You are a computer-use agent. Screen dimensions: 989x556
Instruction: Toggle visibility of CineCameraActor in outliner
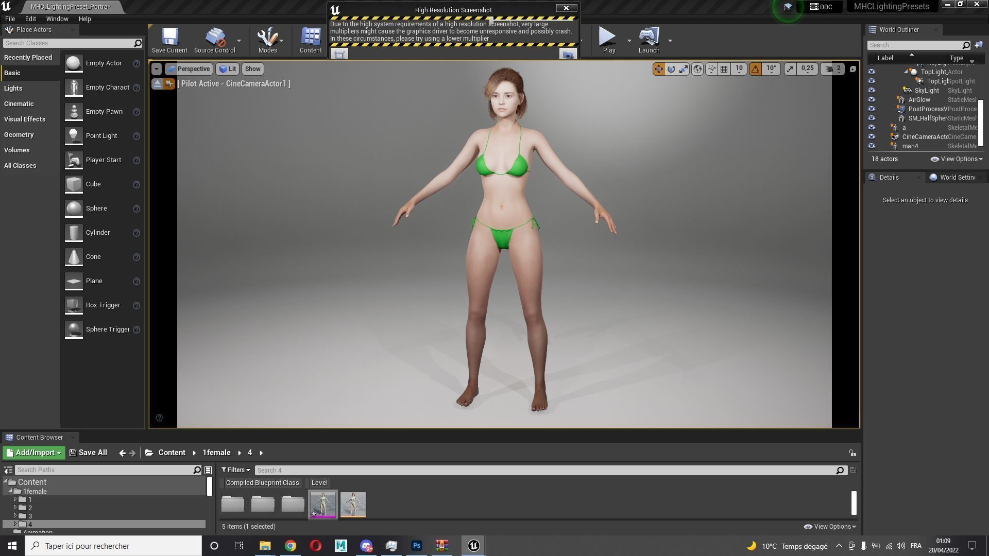872,137
